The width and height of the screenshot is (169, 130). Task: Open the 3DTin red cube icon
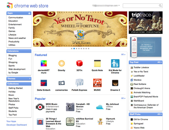[x=79, y=63]
